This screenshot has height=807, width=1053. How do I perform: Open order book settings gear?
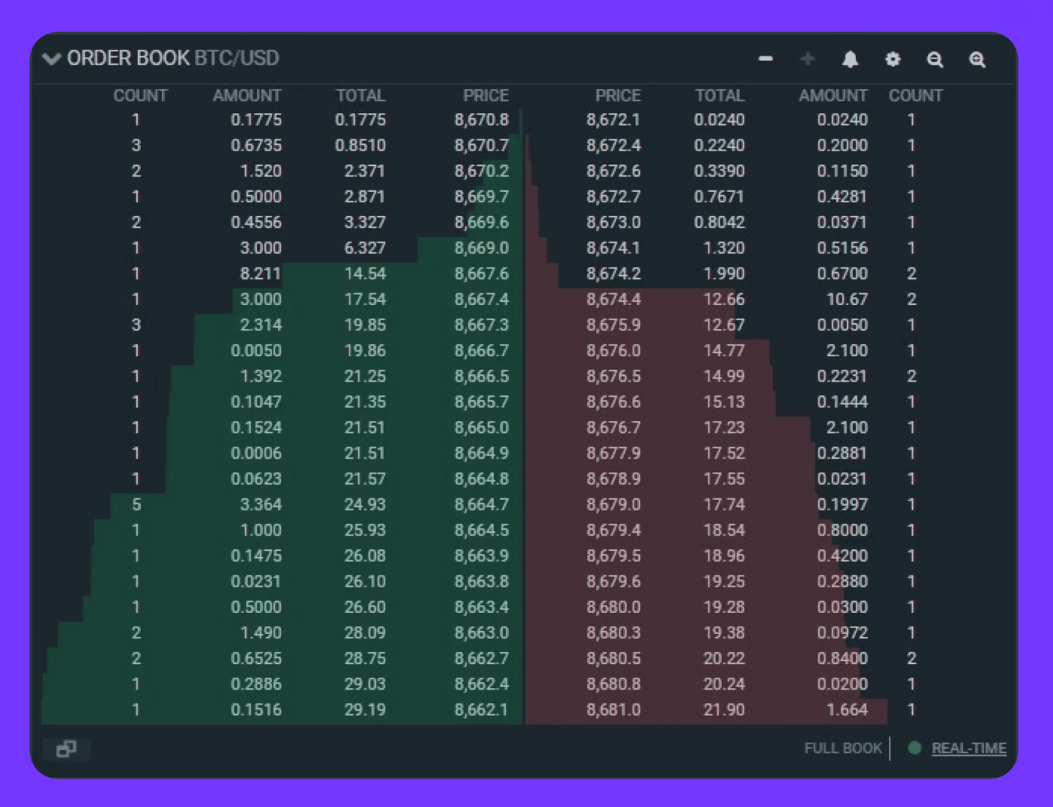(x=892, y=59)
